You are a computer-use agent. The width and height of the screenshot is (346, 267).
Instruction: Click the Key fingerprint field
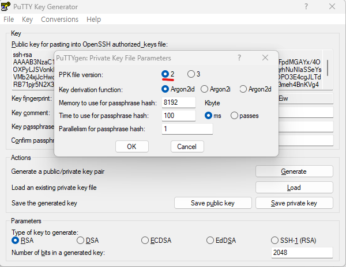pos(306,98)
